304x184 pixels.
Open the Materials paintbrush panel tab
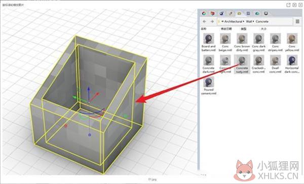click(231, 13)
